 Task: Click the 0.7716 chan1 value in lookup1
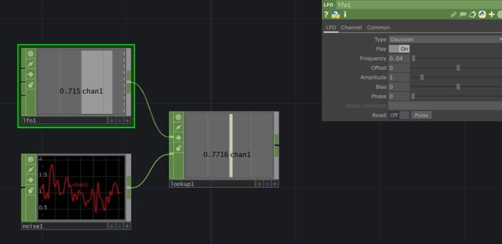pyautogui.click(x=227, y=155)
